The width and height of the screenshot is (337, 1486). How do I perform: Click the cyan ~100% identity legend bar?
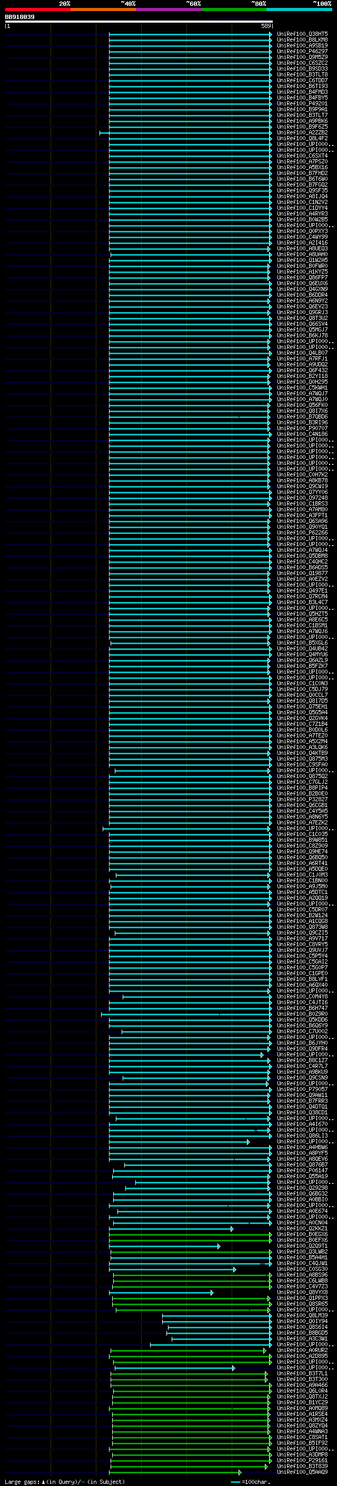(299, 9)
